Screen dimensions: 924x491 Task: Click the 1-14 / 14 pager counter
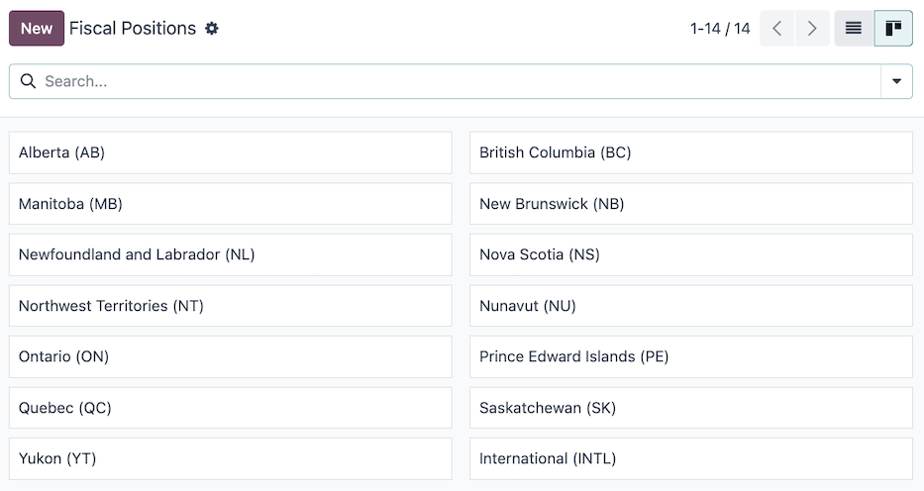coord(720,29)
